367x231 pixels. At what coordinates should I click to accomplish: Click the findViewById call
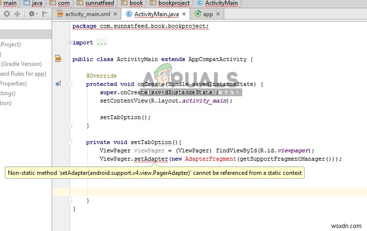236,150
